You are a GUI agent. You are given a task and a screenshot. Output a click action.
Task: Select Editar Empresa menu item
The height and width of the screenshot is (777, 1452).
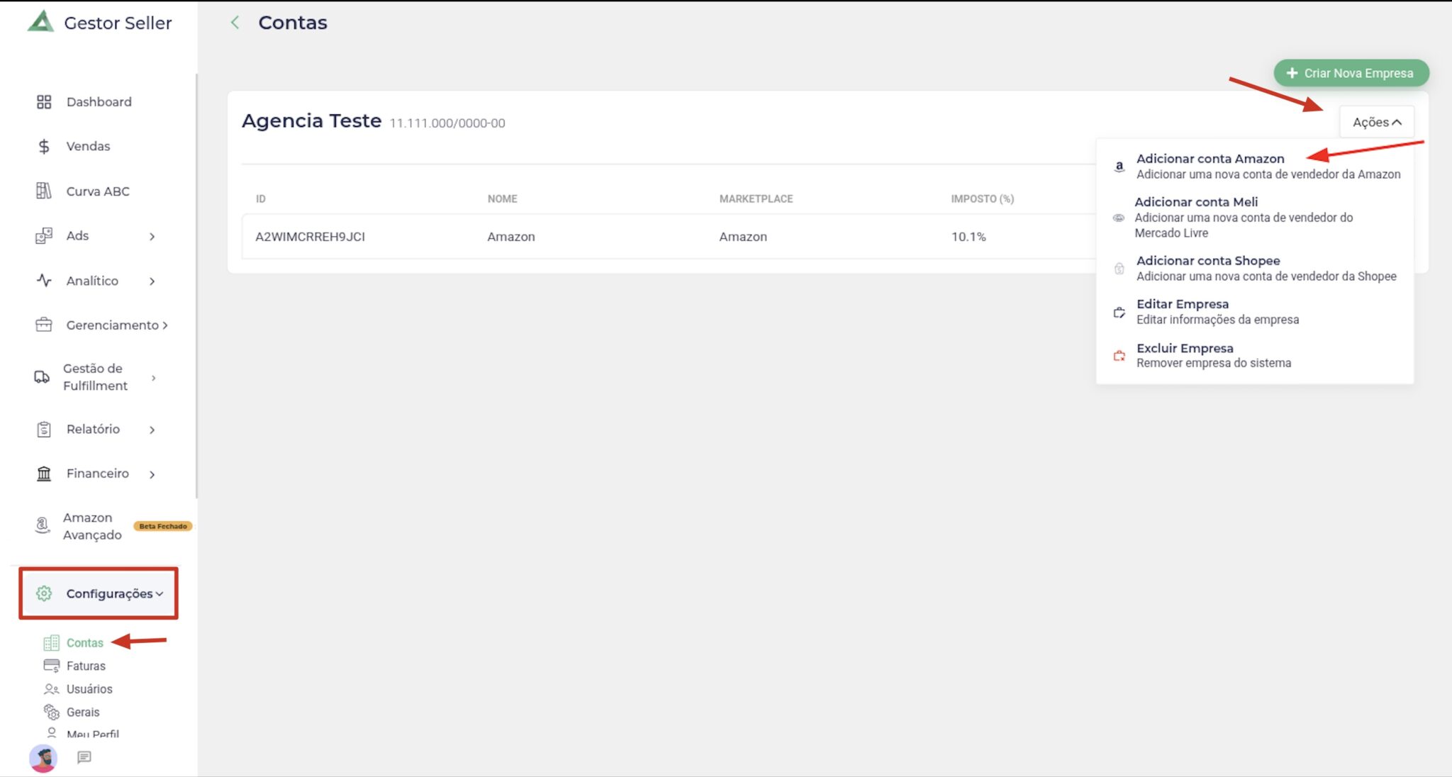(x=1182, y=305)
